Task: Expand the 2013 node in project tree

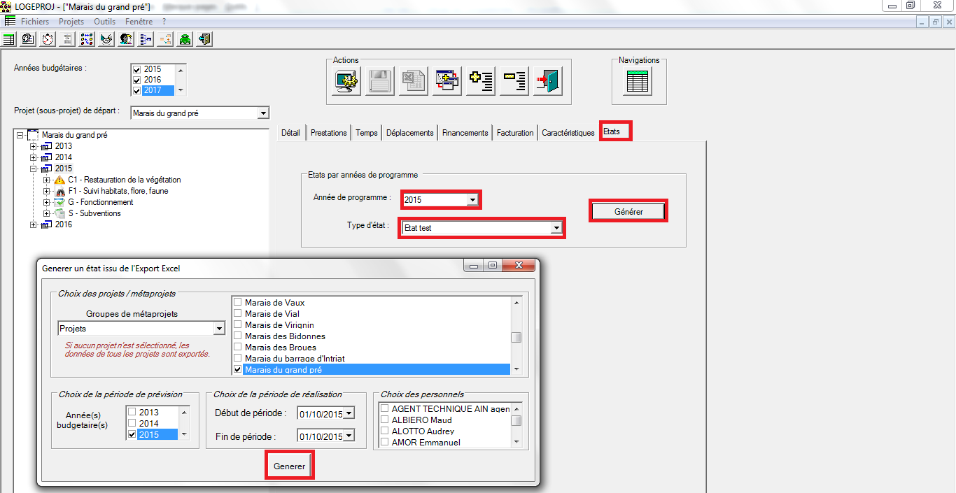Action: 33,147
